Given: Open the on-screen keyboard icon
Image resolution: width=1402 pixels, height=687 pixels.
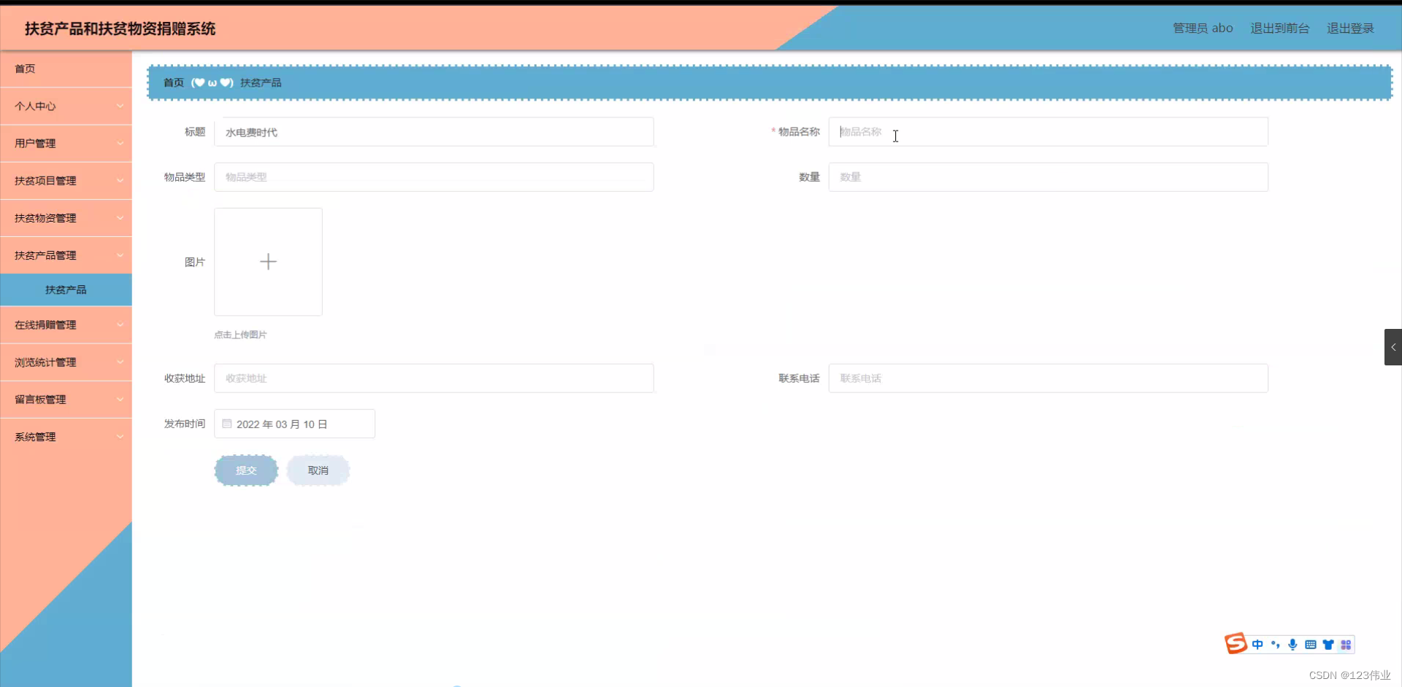Looking at the screenshot, I should point(1311,644).
